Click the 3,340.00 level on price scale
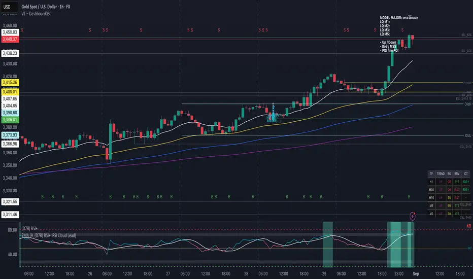 click(10, 178)
